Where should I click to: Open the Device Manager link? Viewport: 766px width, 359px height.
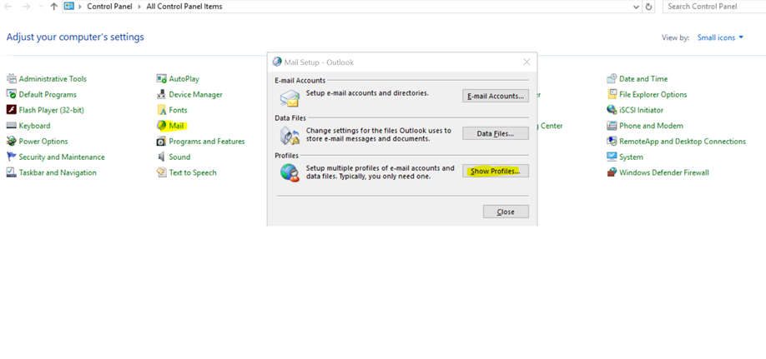pos(195,95)
